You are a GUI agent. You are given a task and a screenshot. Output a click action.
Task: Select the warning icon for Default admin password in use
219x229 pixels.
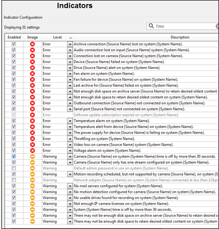pyautogui.click(x=32, y=168)
